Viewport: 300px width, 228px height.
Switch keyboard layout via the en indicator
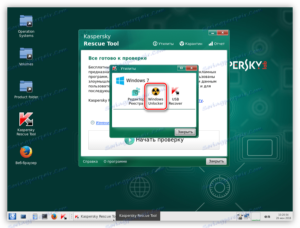tap(267, 216)
